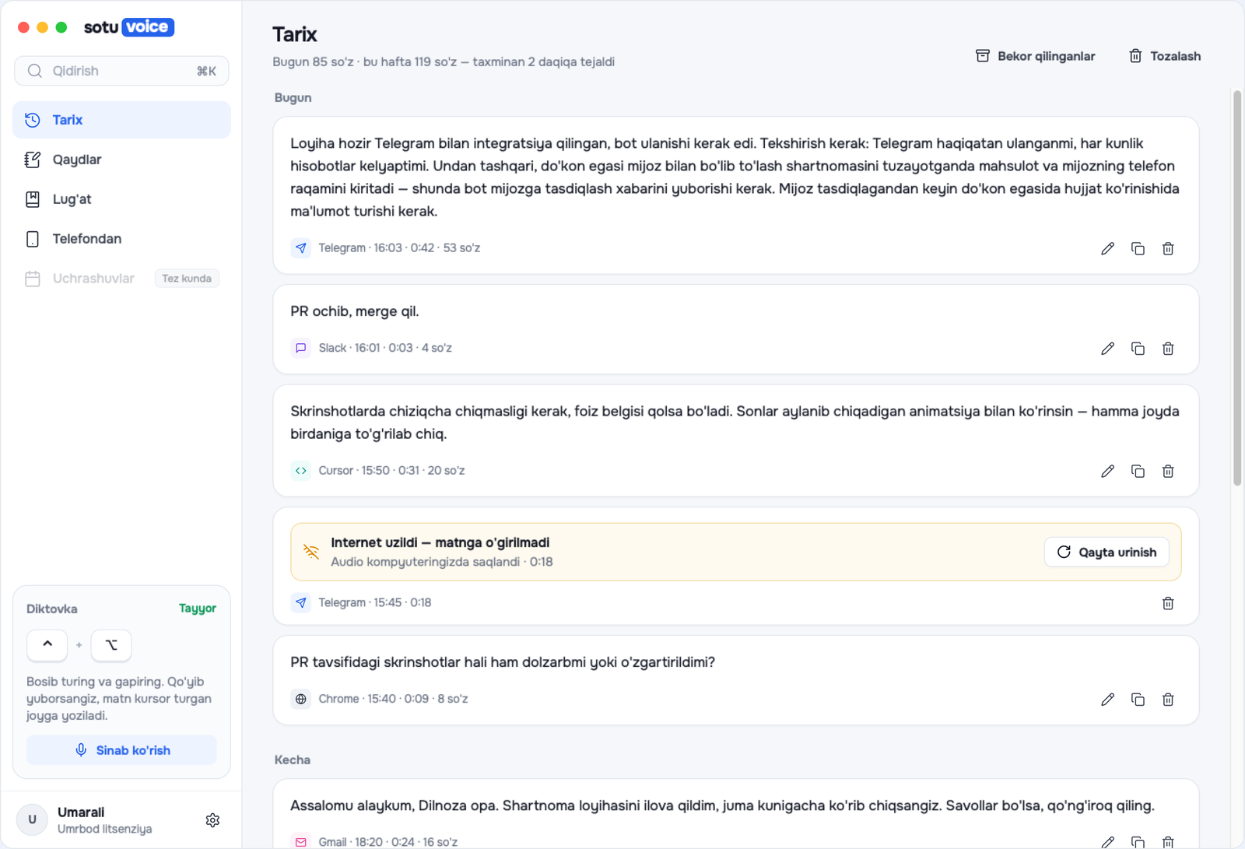1245x849 pixels.
Task: Open the Tarix section in the sidebar
Action: (121, 120)
